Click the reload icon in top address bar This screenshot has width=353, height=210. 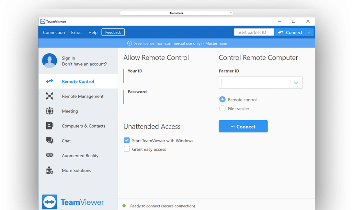[x=231, y=13]
